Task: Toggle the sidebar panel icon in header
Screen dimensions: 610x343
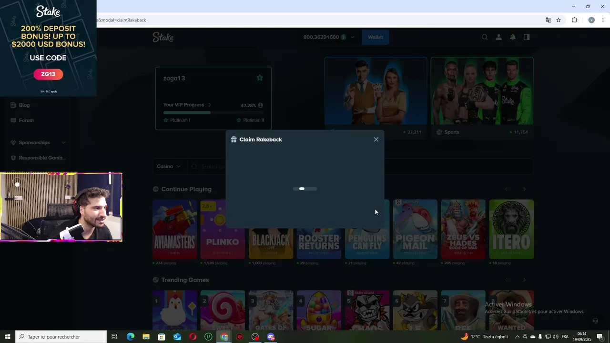Action: click(527, 37)
